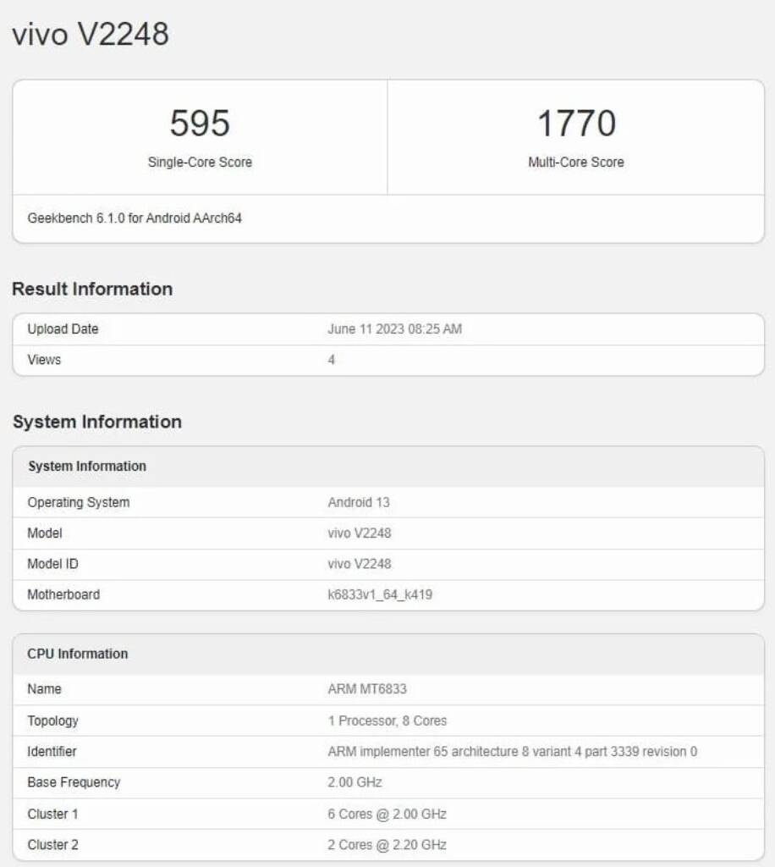Click the 'Result Information' heading

pos(92,289)
